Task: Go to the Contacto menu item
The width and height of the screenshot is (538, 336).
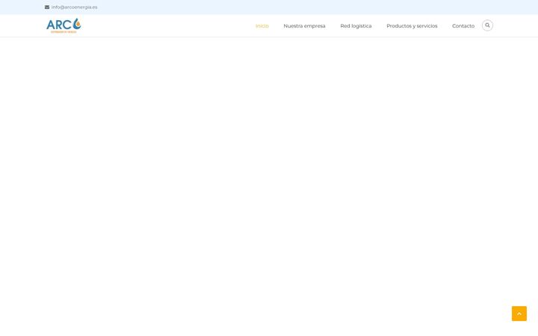Action: [x=463, y=26]
